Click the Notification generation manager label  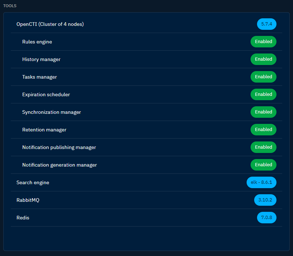[x=60, y=165]
